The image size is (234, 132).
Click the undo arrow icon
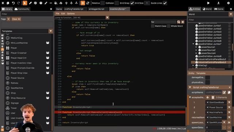(x=13, y=3)
